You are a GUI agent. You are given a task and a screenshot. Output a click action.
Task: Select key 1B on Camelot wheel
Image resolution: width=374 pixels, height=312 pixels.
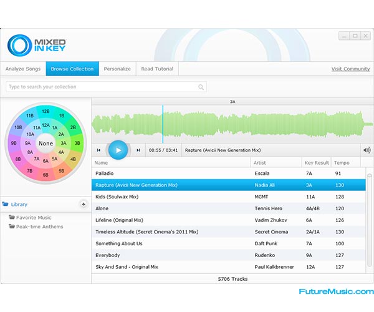coord(62,116)
